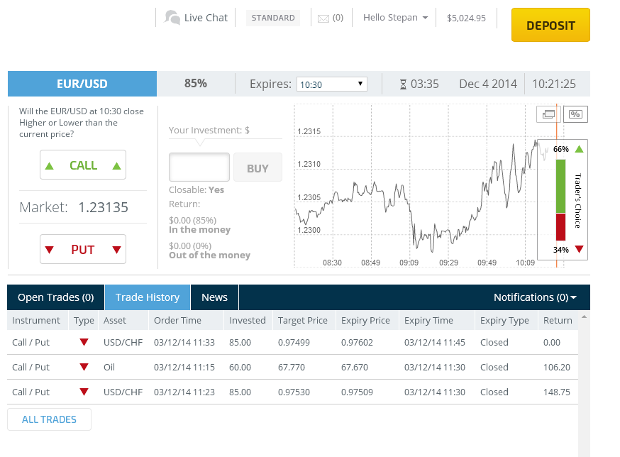Toggle the percent view icon on chart
Viewport: 620px width, 457px height.
[575, 114]
